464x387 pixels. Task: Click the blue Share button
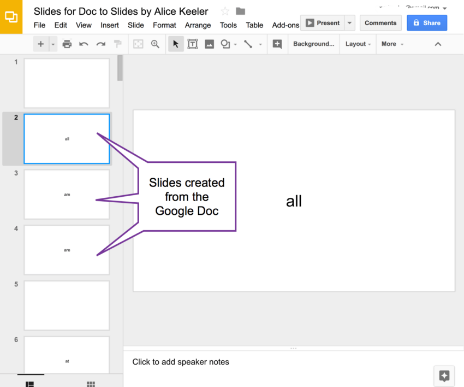click(x=427, y=23)
